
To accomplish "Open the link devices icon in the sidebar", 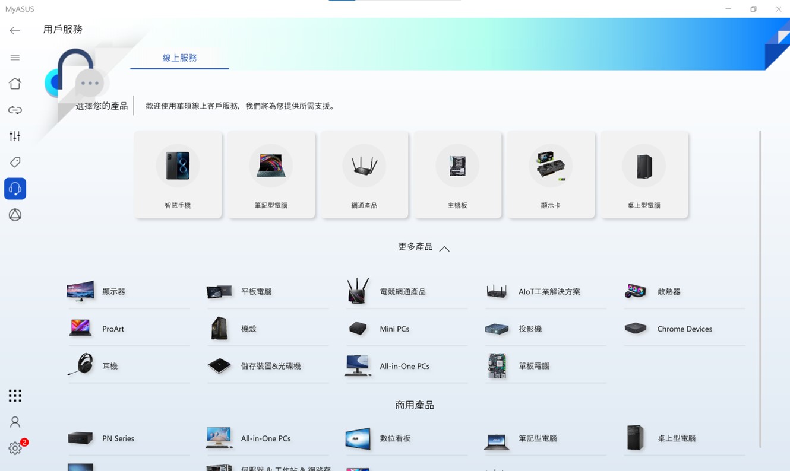I will click(x=15, y=110).
